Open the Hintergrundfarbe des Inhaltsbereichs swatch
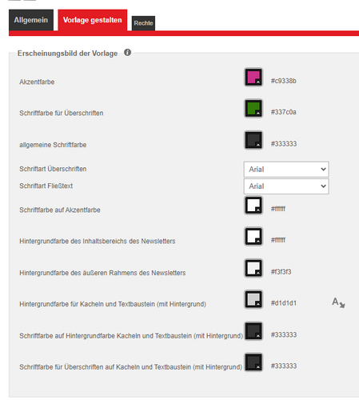The image size is (359, 400). [x=253, y=237]
